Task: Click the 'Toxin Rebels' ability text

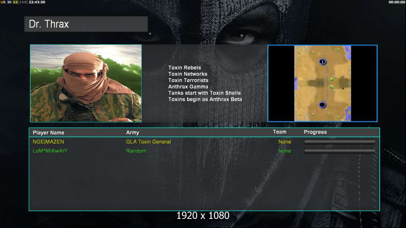Action: (185, 68)
